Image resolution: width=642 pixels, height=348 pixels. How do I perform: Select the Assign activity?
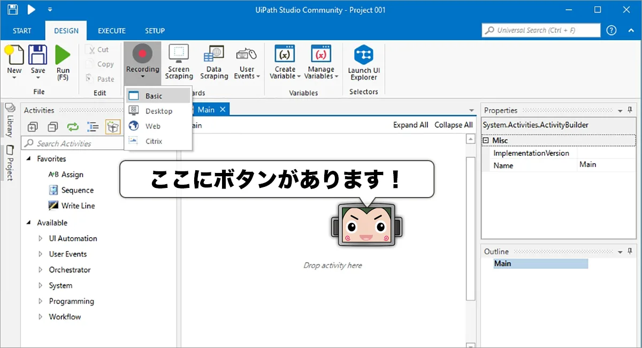[66, 175]
